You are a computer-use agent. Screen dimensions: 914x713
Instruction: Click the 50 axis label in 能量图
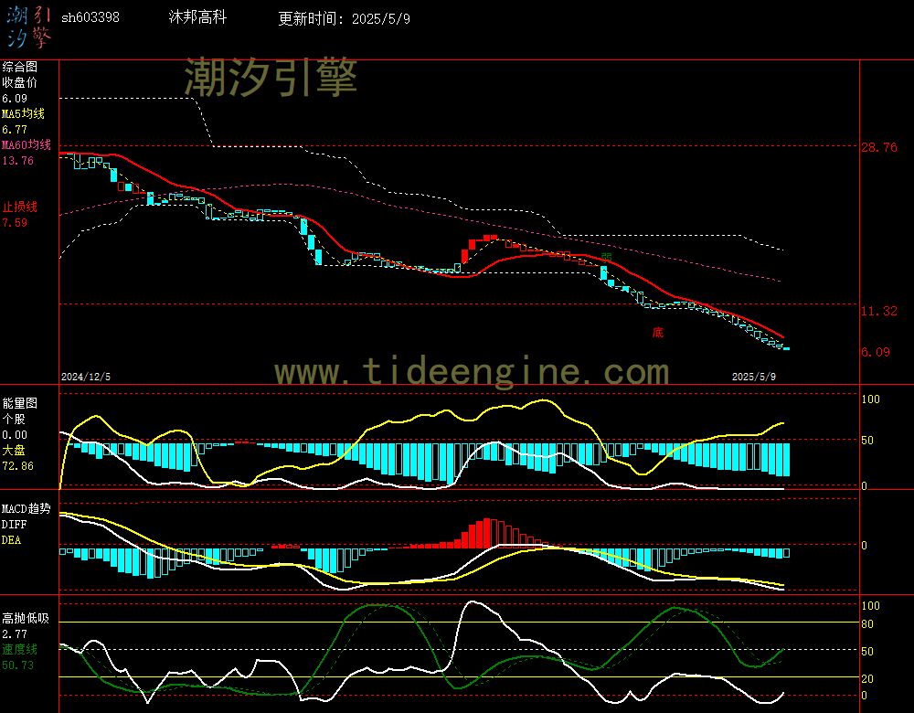point(867,441)
